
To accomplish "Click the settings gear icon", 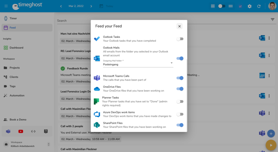I will point(249,6).
